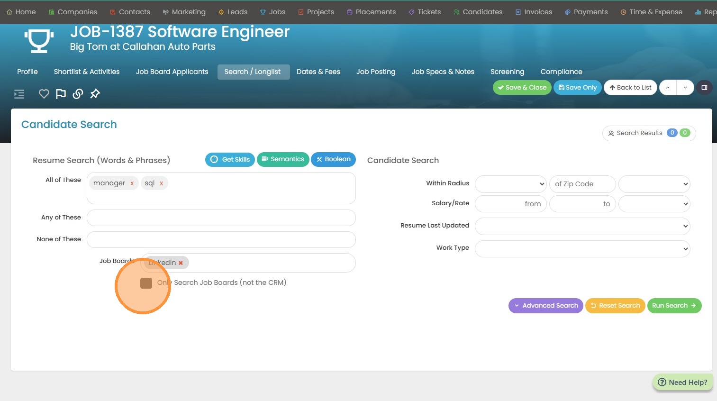Click the indent list menu icon
The width and height of the screenshot is (717, 401).
click(19, 94)
